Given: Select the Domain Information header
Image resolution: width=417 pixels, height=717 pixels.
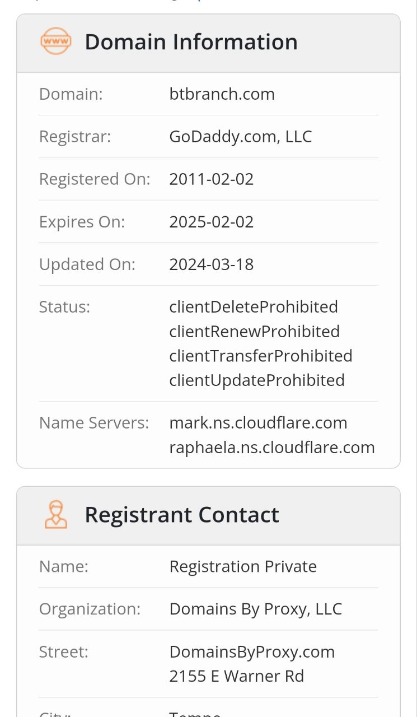Looking at the screenshot, I should point(191,42).
